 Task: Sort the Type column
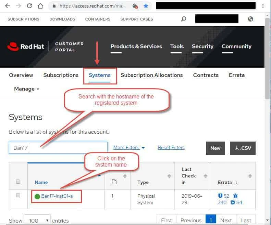click(x=169, y=176)
